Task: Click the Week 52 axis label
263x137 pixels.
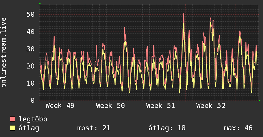Action: click(211, 105)
